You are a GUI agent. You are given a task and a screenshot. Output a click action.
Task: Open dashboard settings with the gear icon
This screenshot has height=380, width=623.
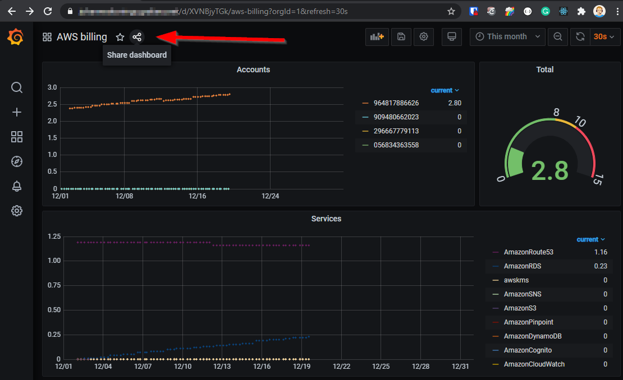(424, 36)
